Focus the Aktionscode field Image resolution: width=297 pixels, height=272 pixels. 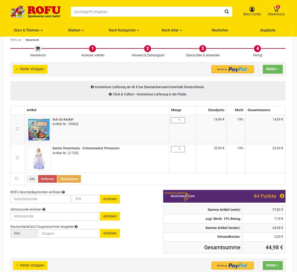54,216
